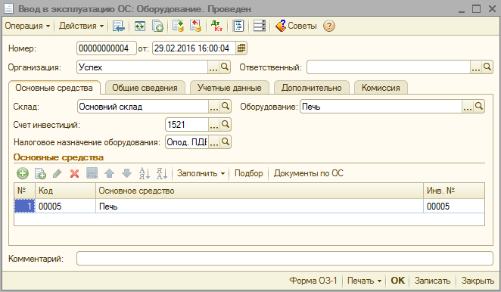Click the Номер input field

point(107,48)
